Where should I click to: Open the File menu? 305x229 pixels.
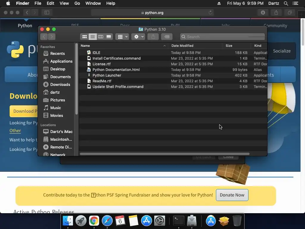(x=38, y=3)
